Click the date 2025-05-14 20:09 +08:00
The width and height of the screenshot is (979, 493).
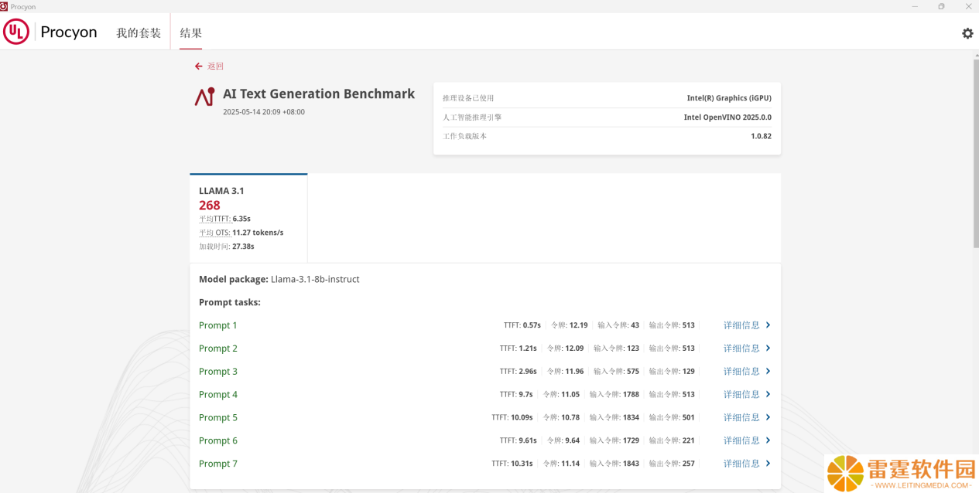(264, 112)
